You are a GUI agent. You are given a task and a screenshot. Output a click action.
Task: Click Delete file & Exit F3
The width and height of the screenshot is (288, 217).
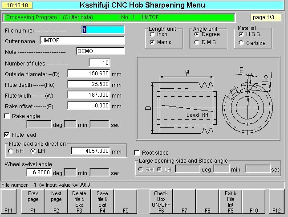[79, 201]
